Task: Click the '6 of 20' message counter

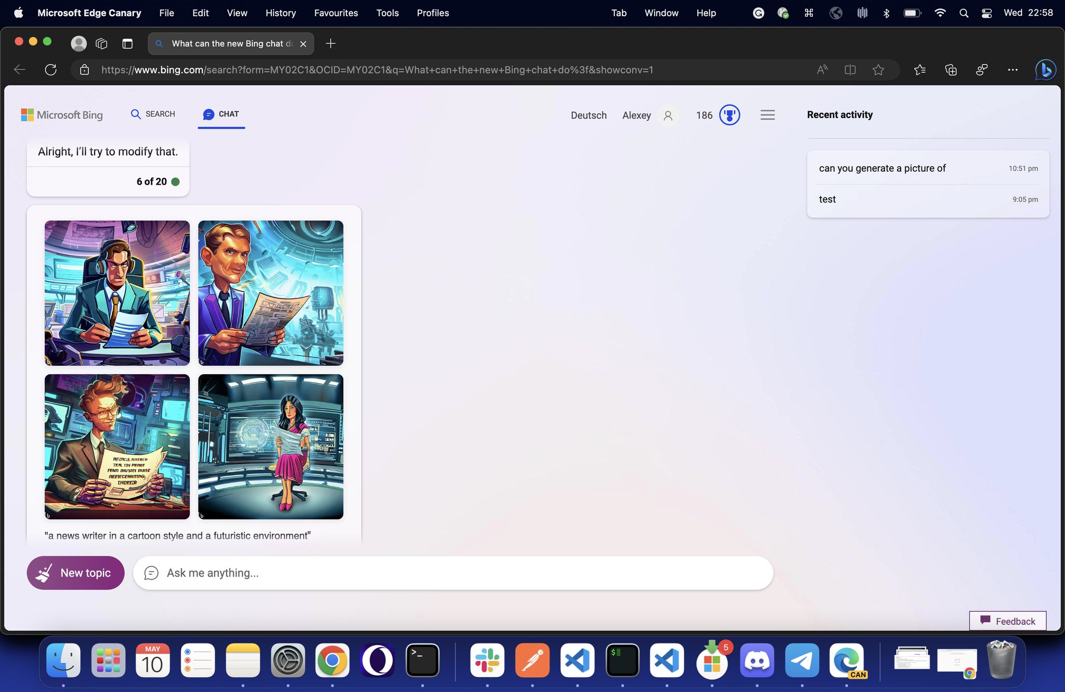Action: (151, 182)
